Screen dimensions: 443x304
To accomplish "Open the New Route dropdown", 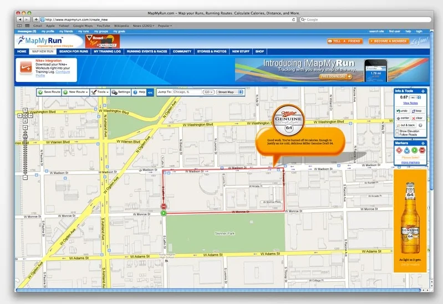I will point(76,92).
